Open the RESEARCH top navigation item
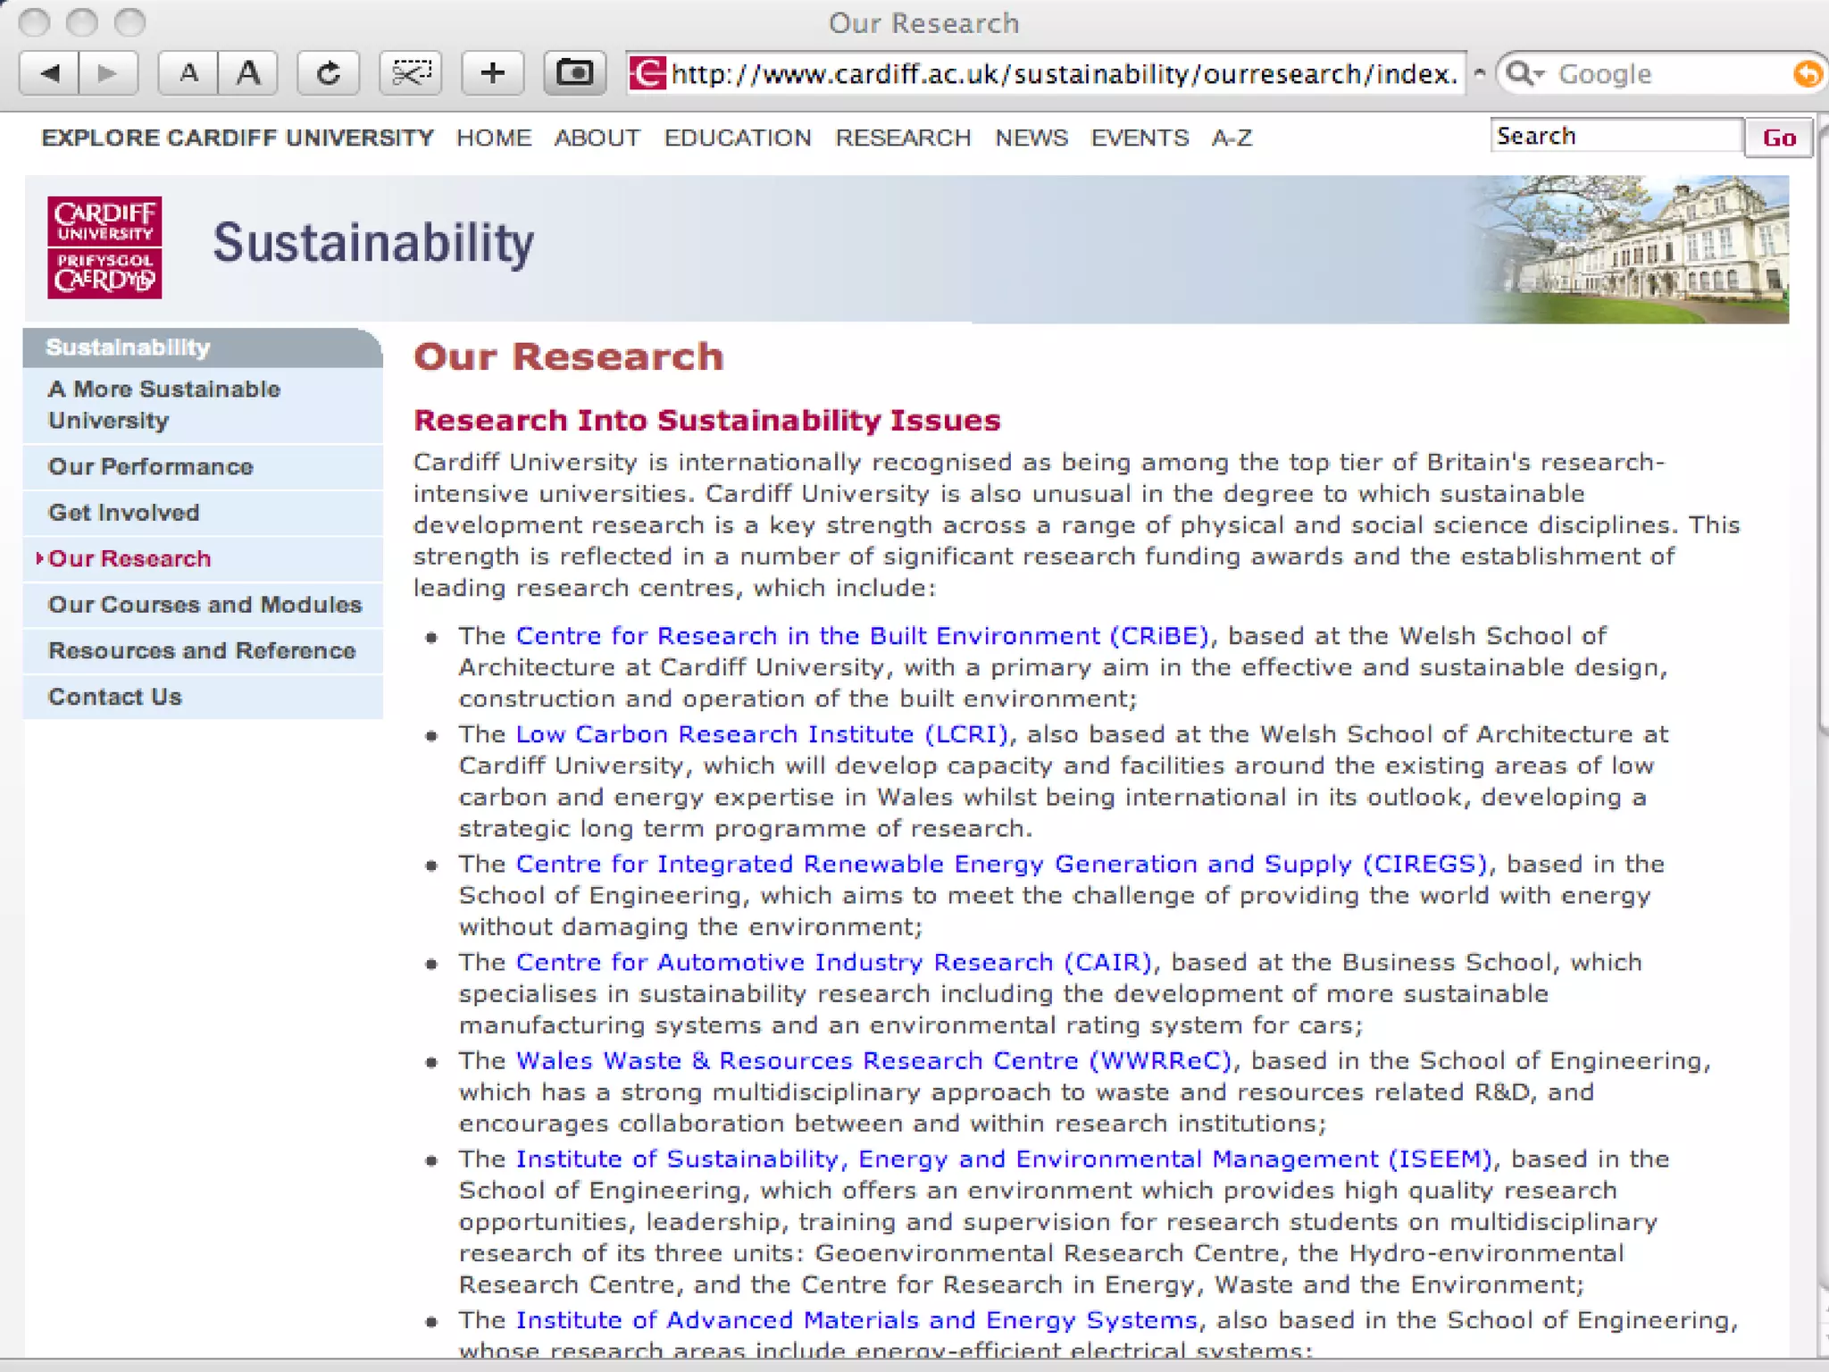 pos(903,138)
